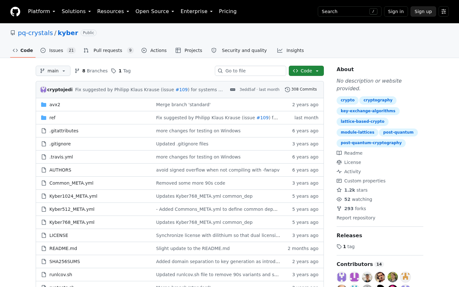Open the post-quantum-cryptography topic tag

[x=371, y=143]
